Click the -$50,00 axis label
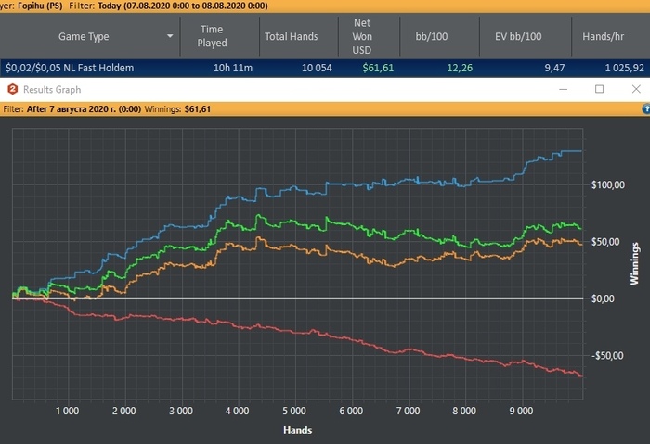 tap(607, 355)
